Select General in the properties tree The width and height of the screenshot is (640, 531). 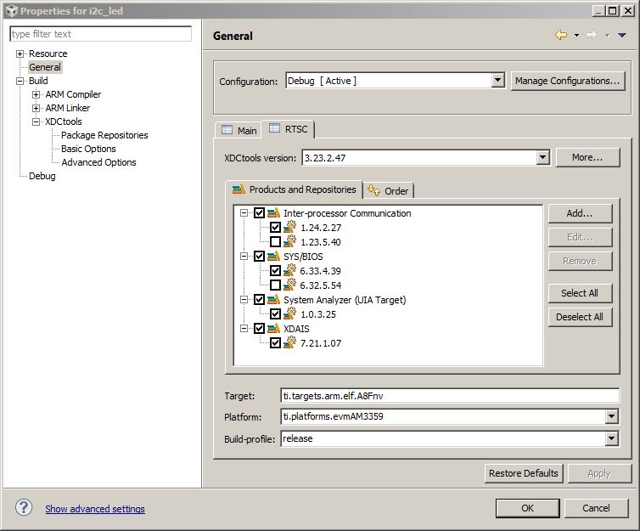[x=44, y=67]
